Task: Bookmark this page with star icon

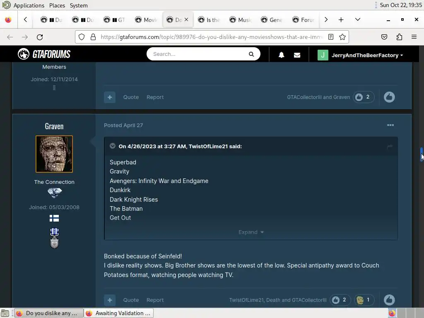Action: 342,37
